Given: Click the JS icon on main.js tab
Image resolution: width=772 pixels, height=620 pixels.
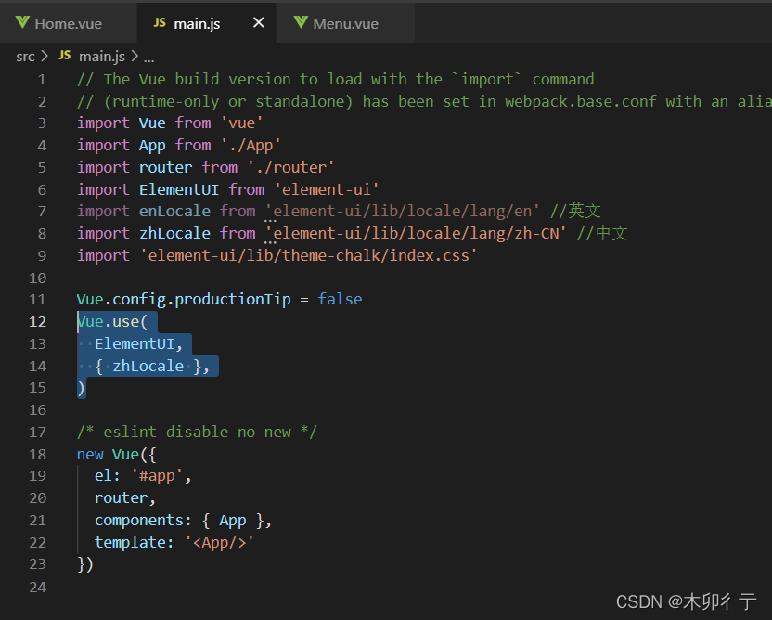Looking at the screenshot, I should (160, 22).
